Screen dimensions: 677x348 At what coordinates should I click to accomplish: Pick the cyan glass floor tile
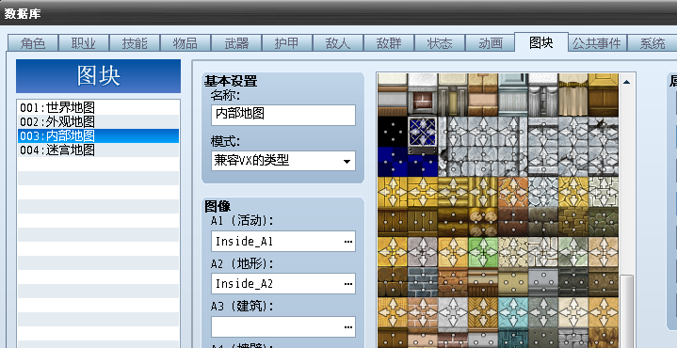pyautogui.click(x=513, y=312)
